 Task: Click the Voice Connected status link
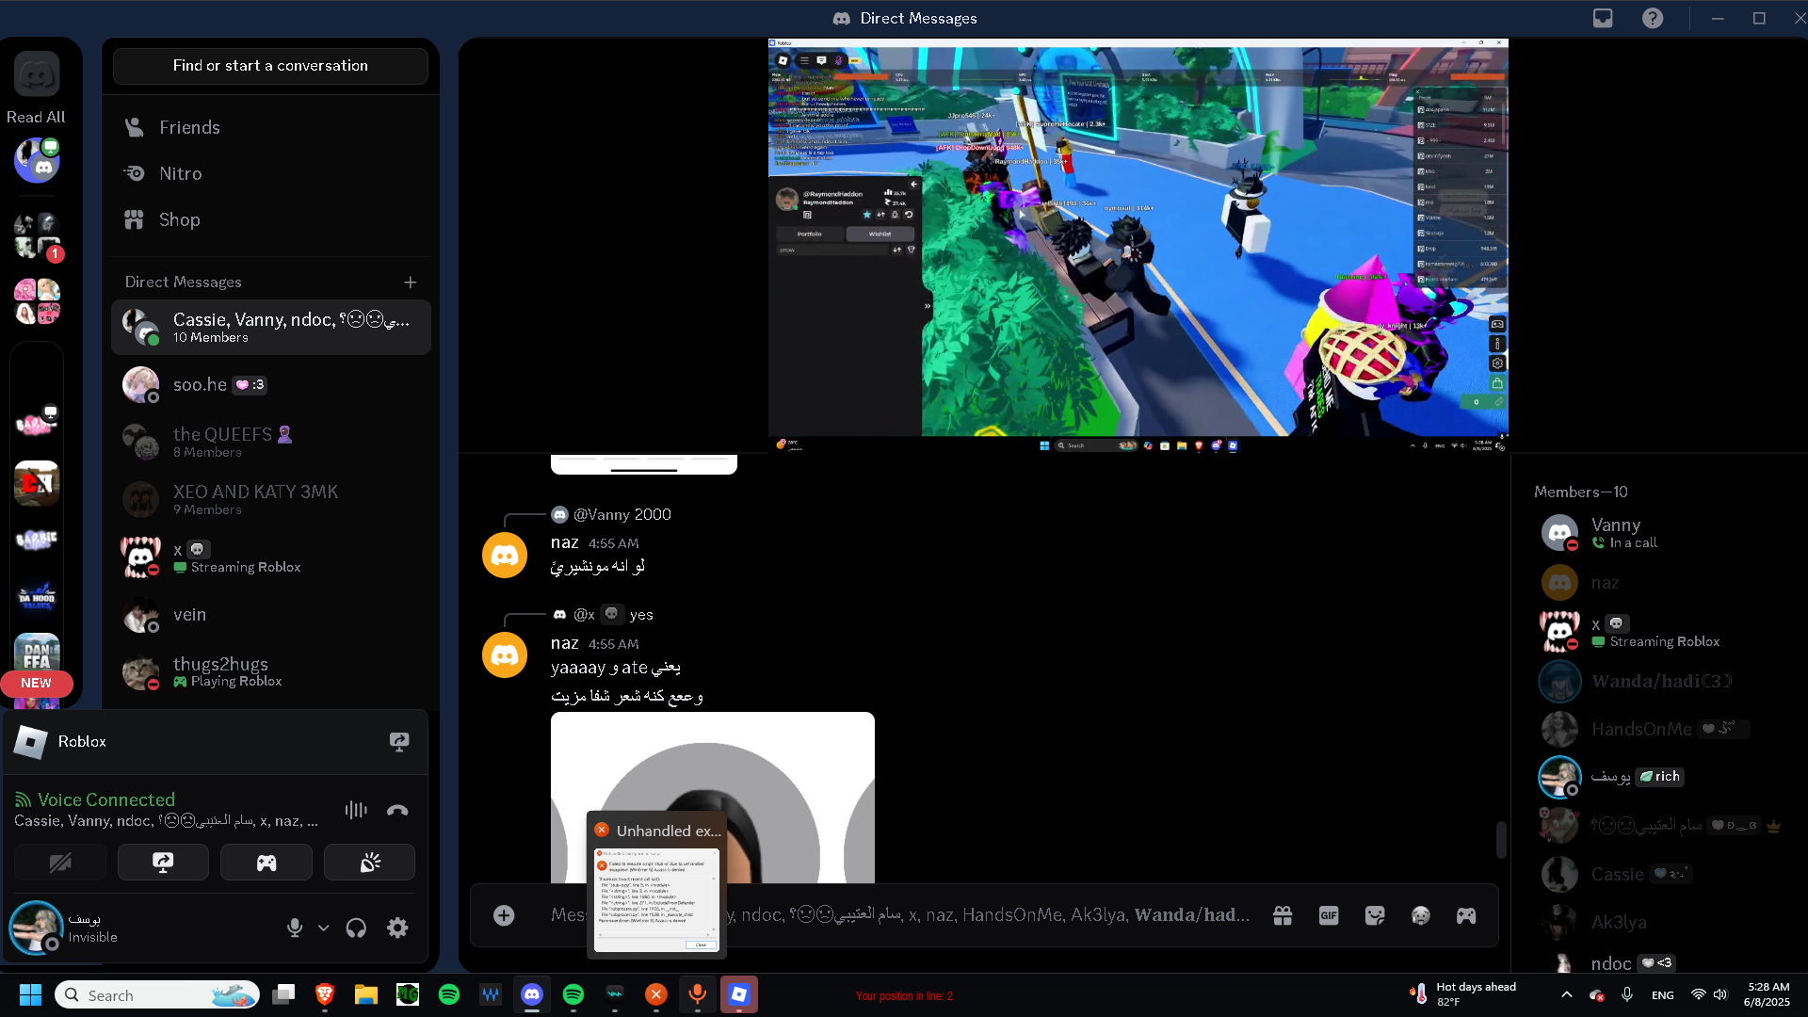click(106, 799)
